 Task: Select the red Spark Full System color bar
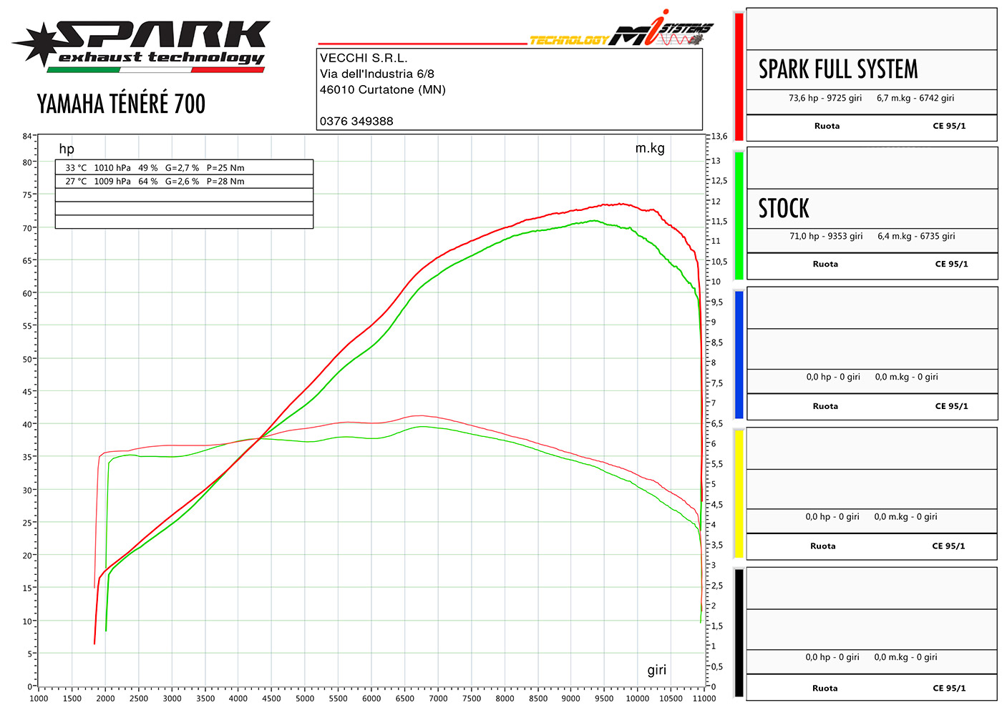point(739,77)
